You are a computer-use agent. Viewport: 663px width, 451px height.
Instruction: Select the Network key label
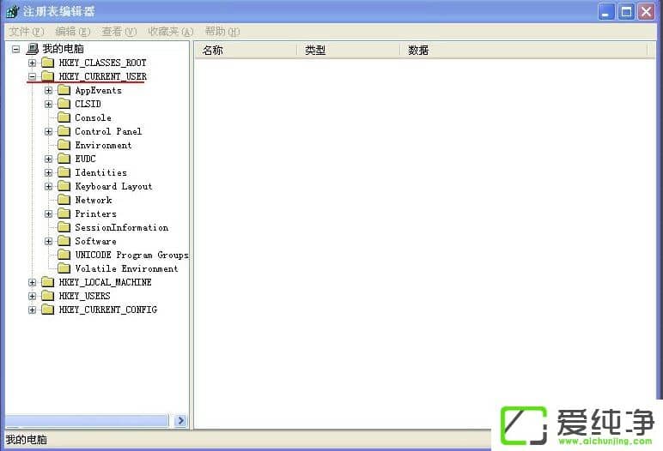point(94,200)
